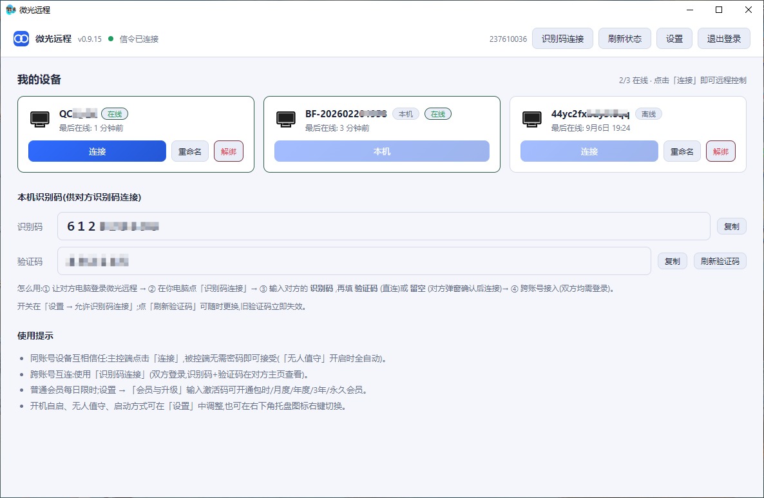Click 连接 on the offline 44yc2fx device

tap(589, 151)
